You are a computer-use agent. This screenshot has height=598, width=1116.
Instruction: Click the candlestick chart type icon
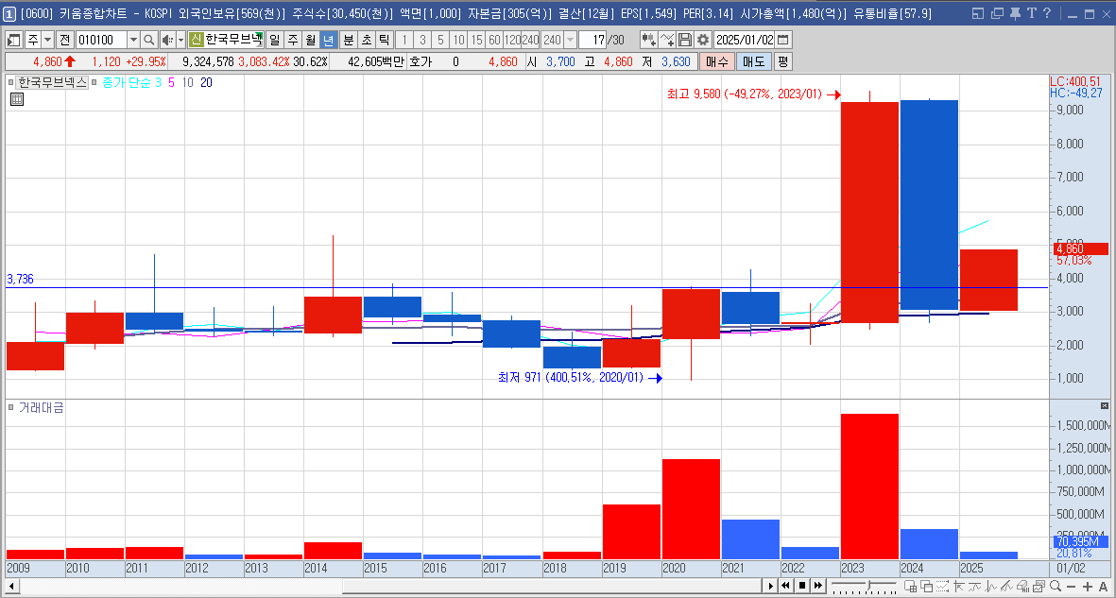point(648,40)
